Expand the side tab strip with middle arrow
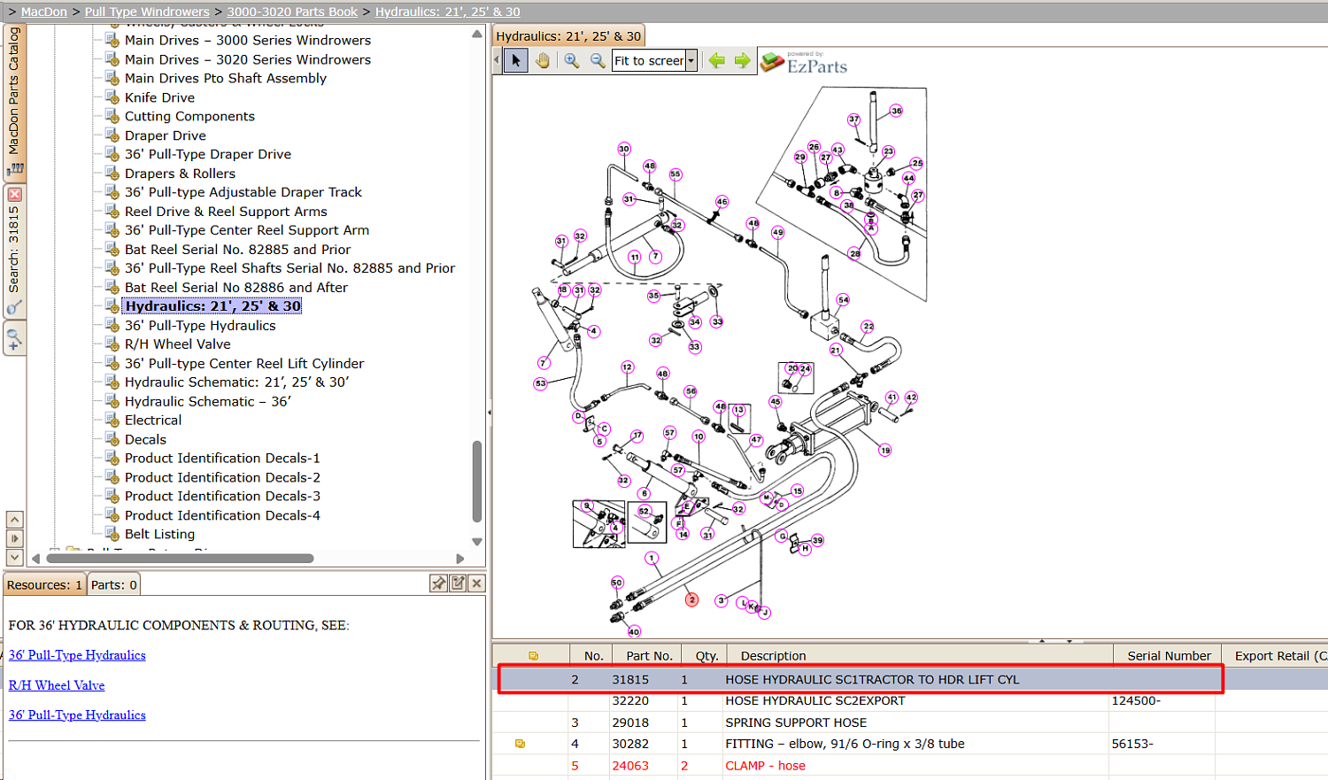 14,538
